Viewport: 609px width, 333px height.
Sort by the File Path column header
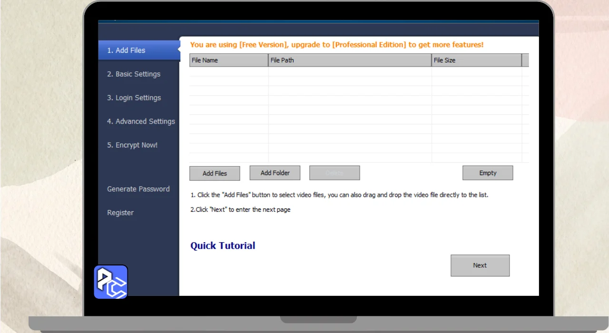point(350,60)
